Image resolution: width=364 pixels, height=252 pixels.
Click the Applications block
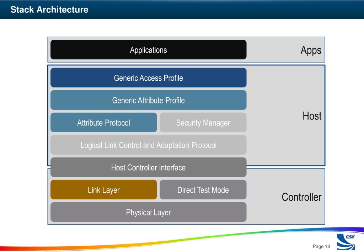(148, 50)
